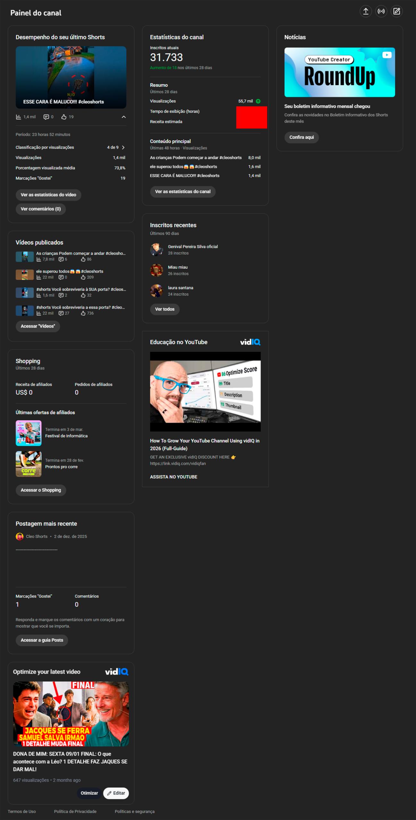
Task: Click the likes icon showing 86 likes
Action: coord(83,259)
